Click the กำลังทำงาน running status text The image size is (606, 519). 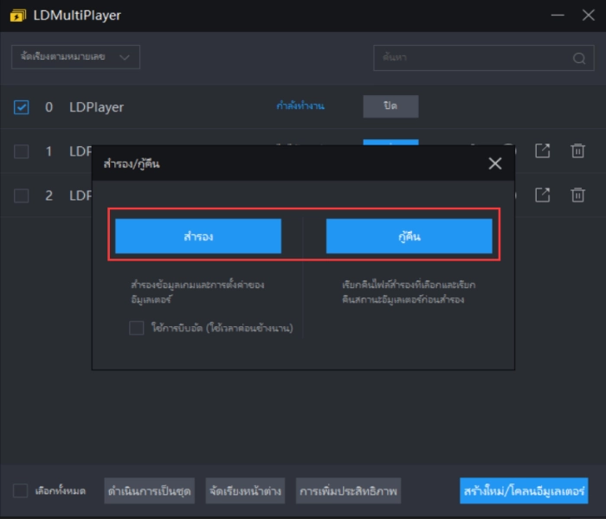coord(300,106)
